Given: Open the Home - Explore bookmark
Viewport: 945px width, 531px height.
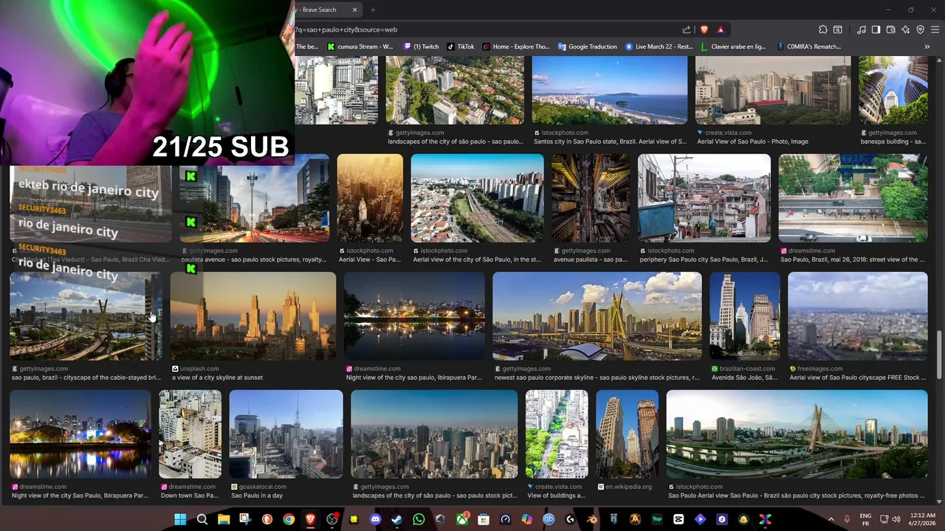Looking at the screenshot, I should click(x=516, y=46).
